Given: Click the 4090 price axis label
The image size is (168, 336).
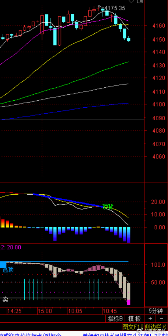Looking at the screenshot, I should [159, 118].
